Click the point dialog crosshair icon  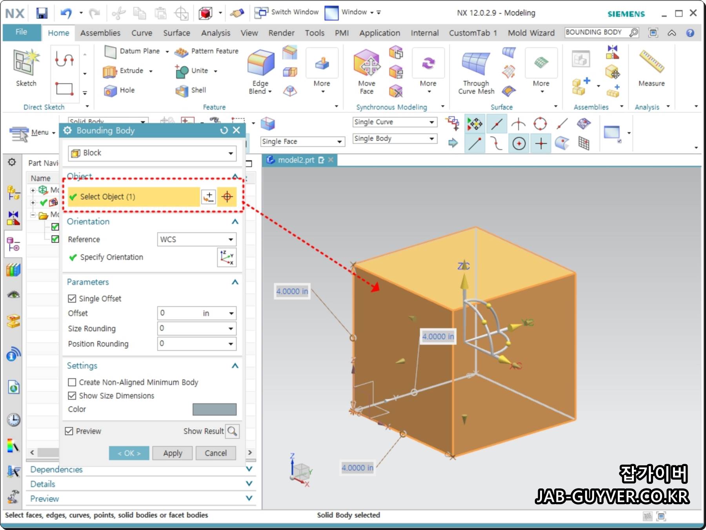(x=227, y=197)
